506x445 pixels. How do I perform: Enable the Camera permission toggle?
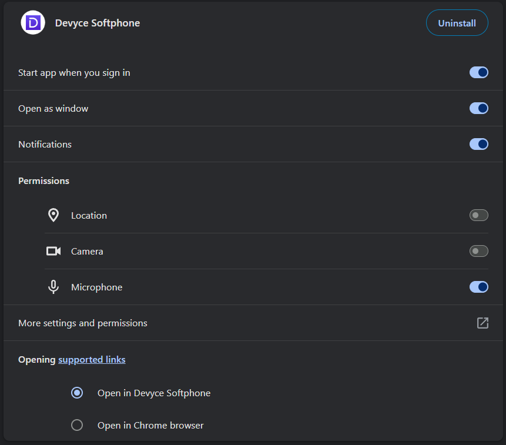click(478, 251)
